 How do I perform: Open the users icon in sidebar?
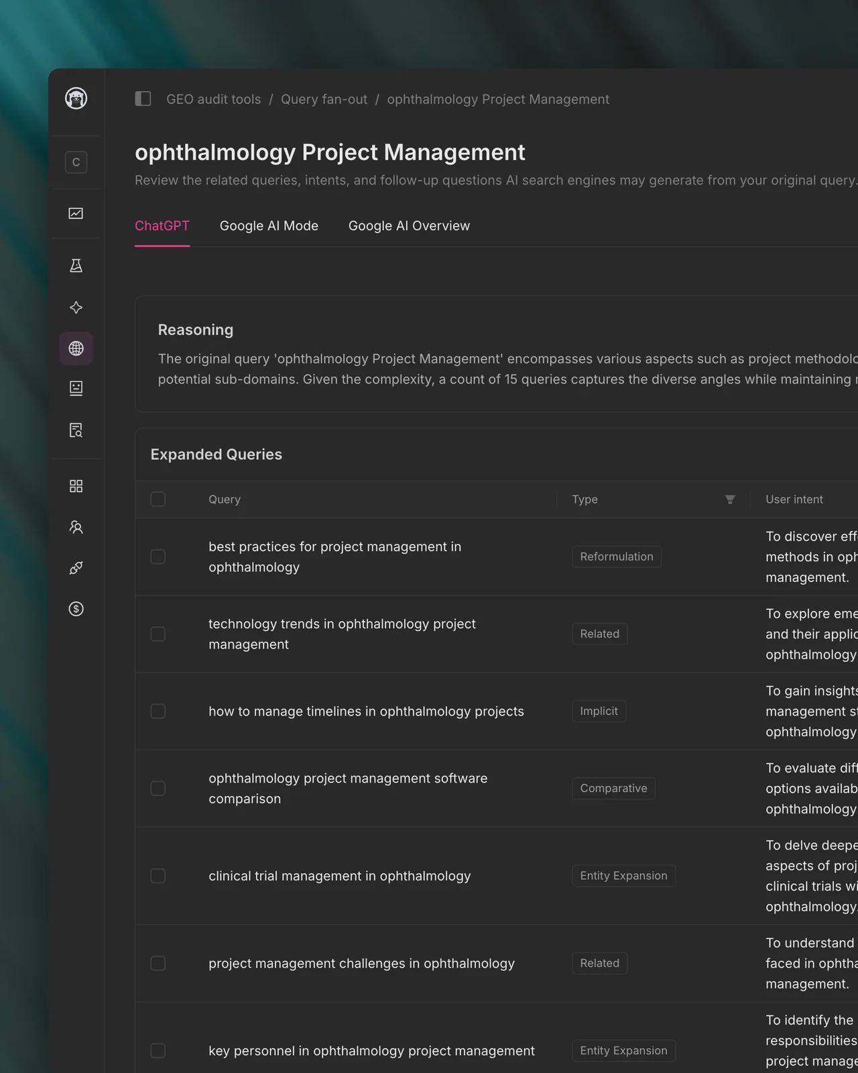[76, 527]
